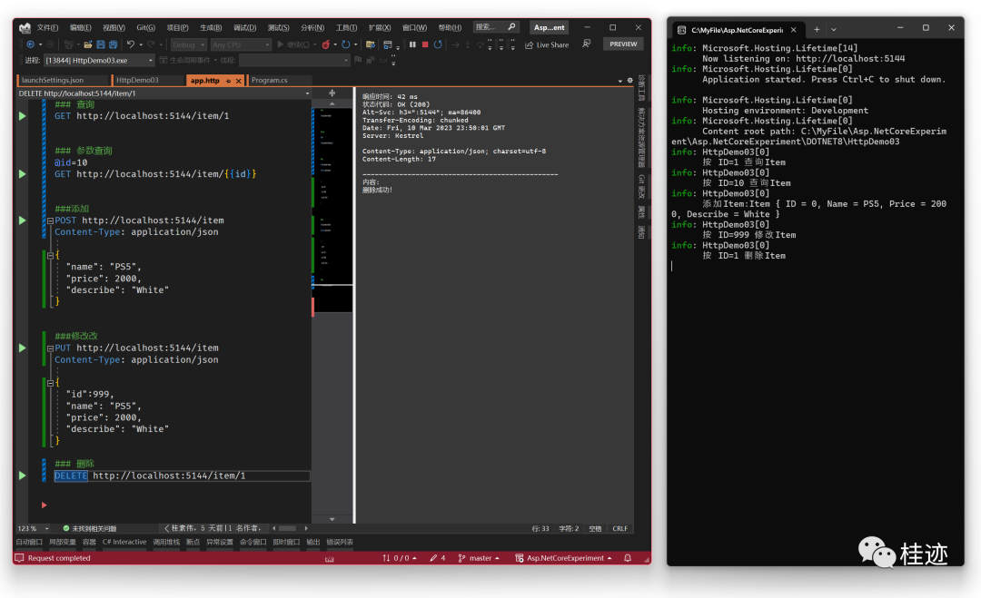Pause debugging with the Break All icon
This screenshot has width=981, height=598.
click(x=412, y=44)
